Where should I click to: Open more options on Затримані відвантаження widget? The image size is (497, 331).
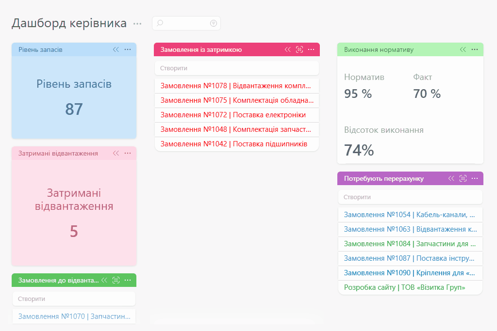click(x=128, y=153)
